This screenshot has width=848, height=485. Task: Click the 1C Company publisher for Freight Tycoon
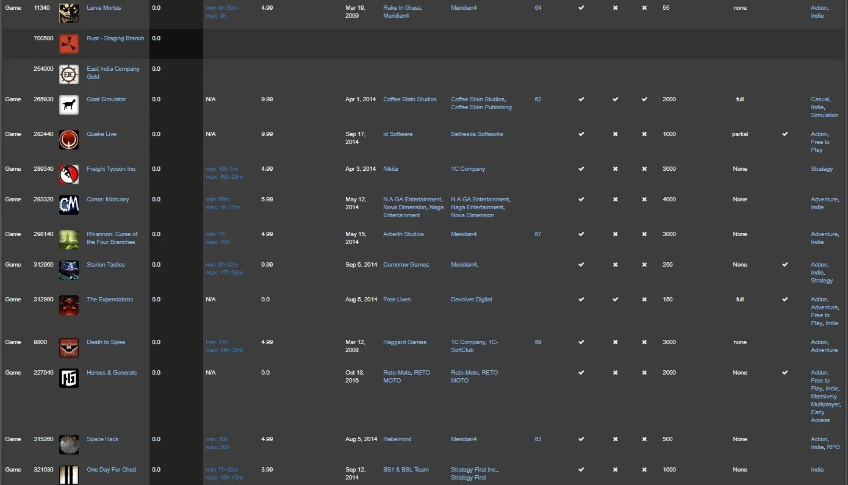coord(468,169)
